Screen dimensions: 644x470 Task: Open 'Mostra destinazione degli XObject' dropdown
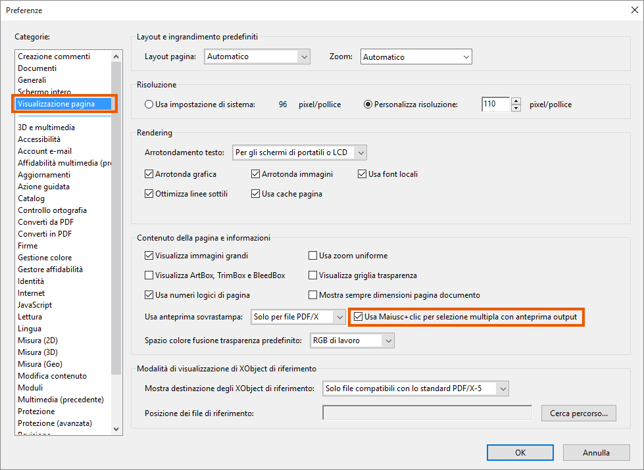416,388
